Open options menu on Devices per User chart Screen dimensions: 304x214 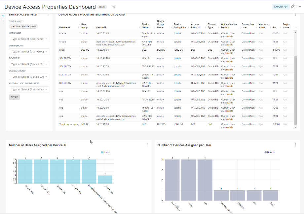click(295, 145)
